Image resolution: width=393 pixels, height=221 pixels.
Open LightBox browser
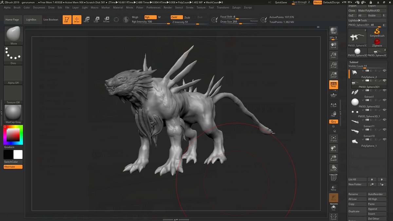(x=31, y=20)
